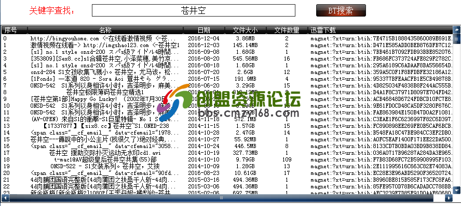The height and width of the screenshot is (206, 461).
Task: Select the date cell 2016-07-15
Action: point(204,79)
